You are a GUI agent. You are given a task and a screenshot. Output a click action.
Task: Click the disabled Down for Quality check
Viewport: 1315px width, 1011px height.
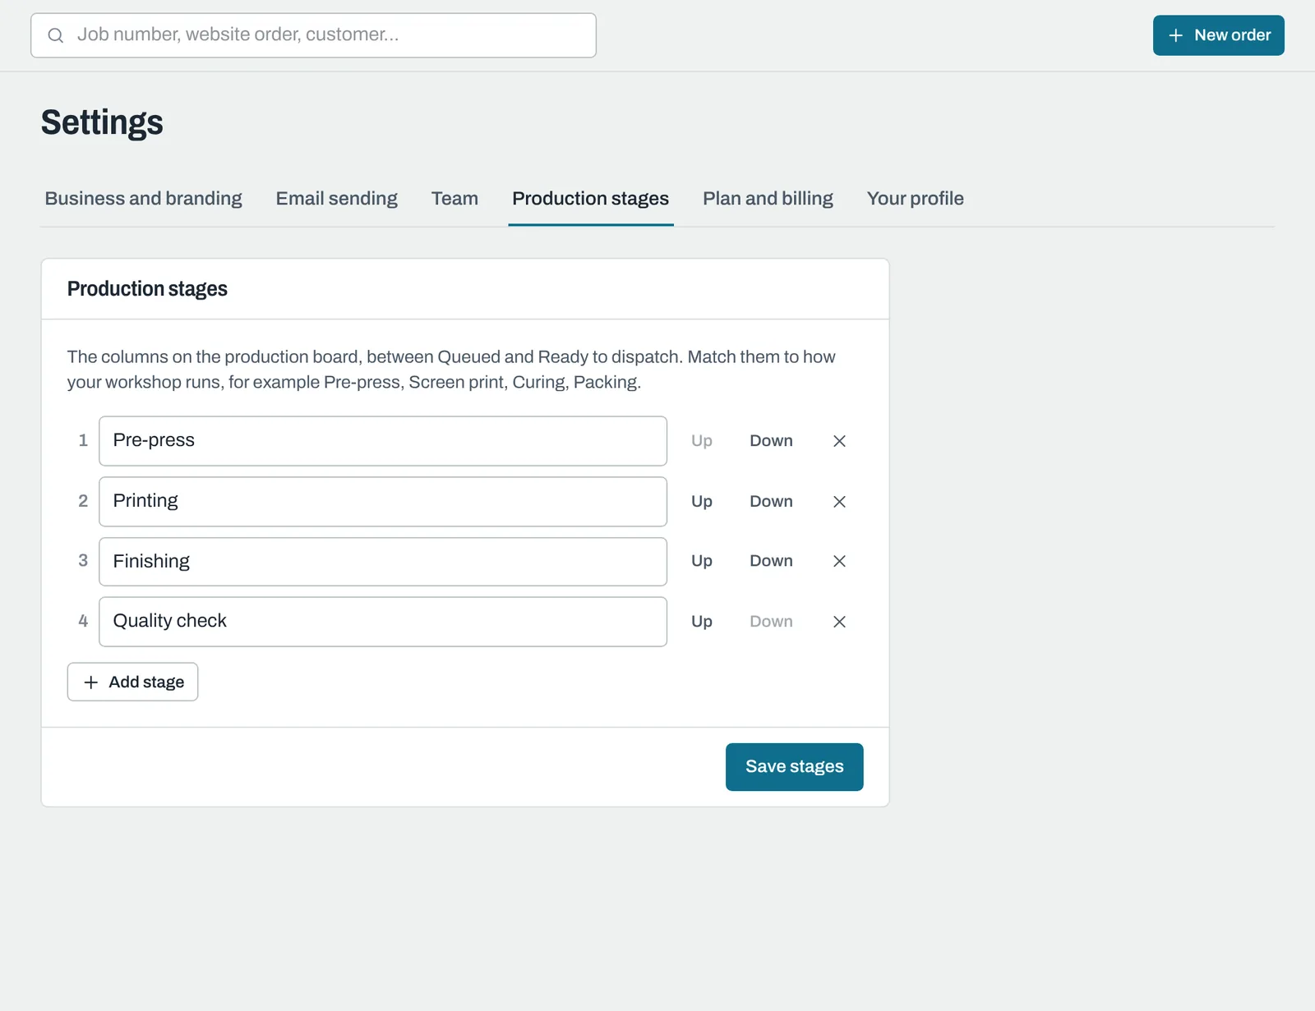771,622
